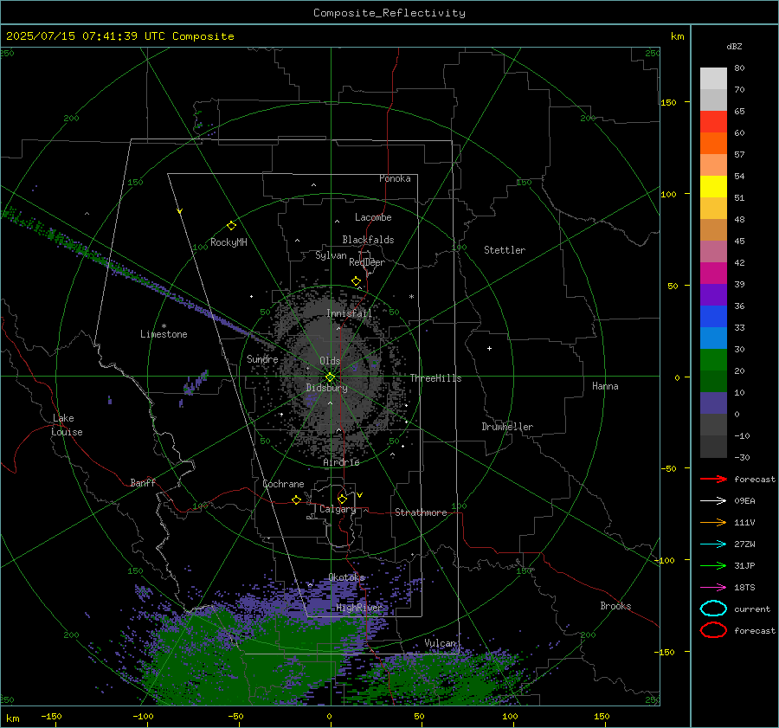Viewport: 779px width, 728px height.
Task: Click the yellow diamond marker below RedDeer
Action: click(x=356, y=281)
